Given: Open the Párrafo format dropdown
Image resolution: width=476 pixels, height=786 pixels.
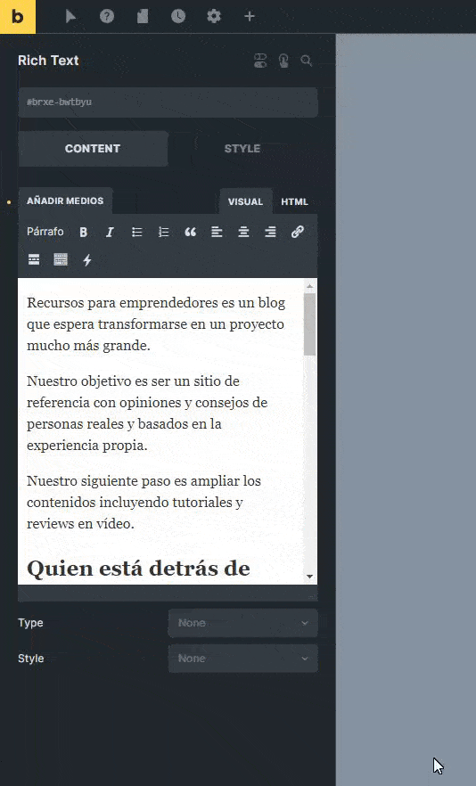Looking at the screenshot, I should click(x=45, y=232).
